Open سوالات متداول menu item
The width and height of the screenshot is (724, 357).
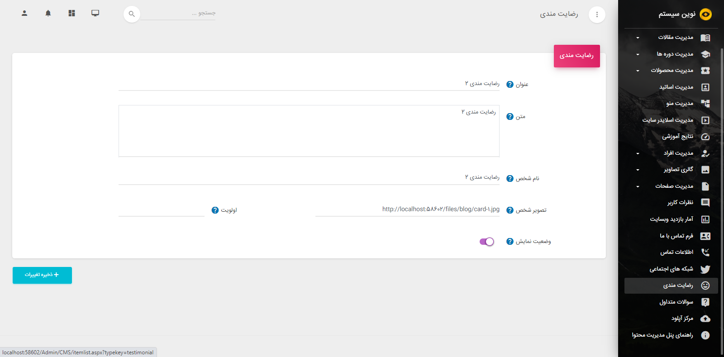671,302
